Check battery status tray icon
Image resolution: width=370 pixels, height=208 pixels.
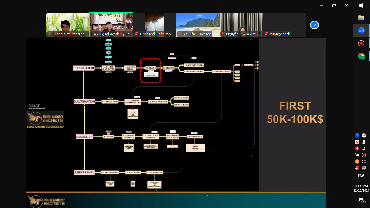pyautogui.click(x=357, y=155)
